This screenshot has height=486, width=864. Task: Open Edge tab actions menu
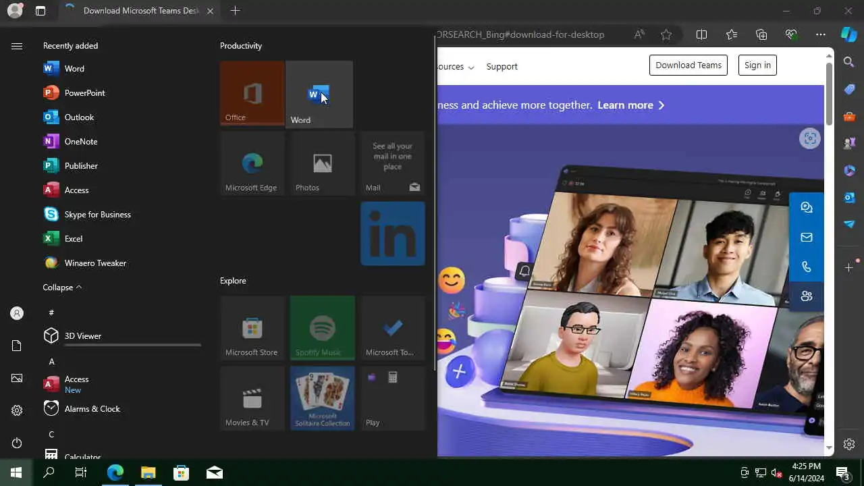coord(40,11)
